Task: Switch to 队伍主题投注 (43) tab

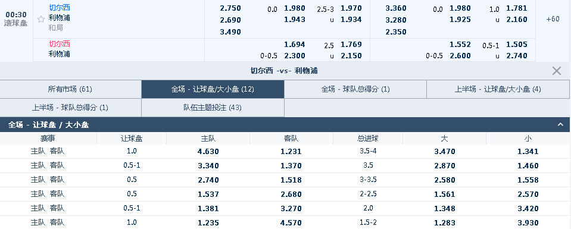Action: click(x=213, y=108)
